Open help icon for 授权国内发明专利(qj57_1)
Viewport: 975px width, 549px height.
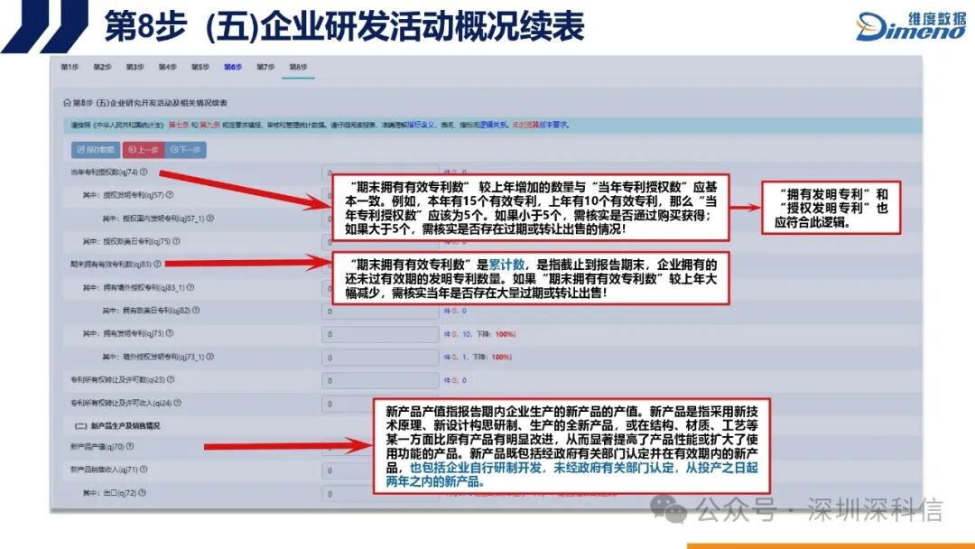pos(210,219)
